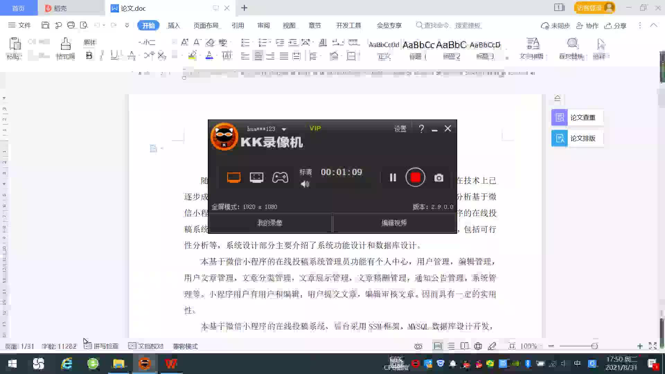Open the Thesis Layout side panel button

pos(577,138)
